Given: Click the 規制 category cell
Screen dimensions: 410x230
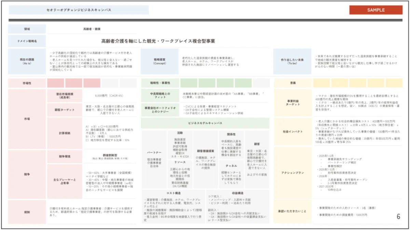Looking at the screenshot, I should [27, 212].
